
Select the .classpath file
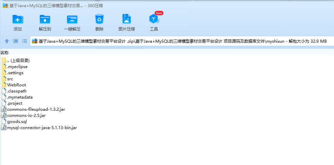click(x=14, y=91)
